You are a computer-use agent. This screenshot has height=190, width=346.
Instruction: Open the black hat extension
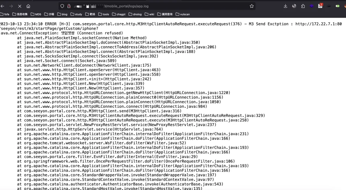(x=329, y=6)
